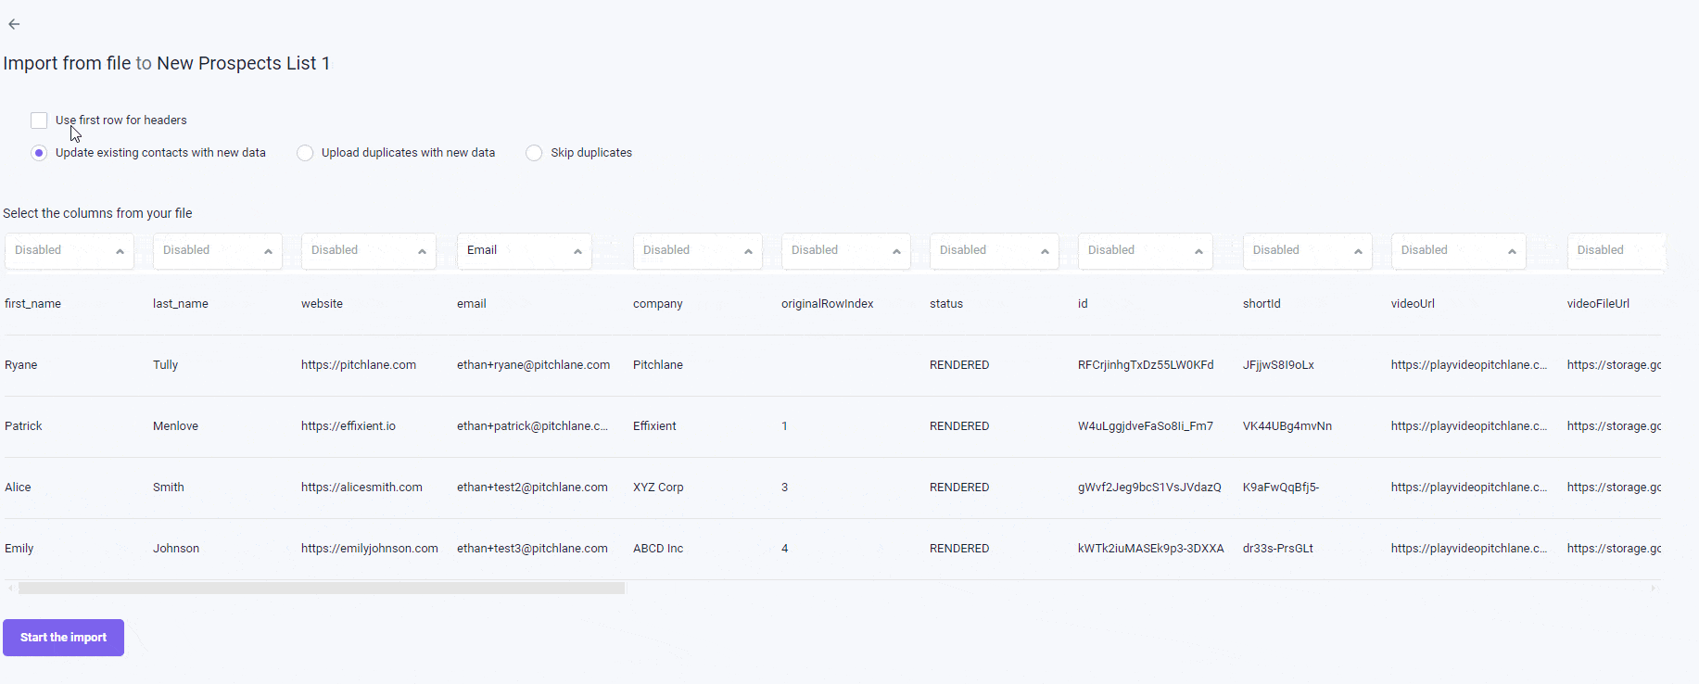Click the gWvf2Jeg9bcS1VsJVdazQ id cell

coord(1149,488)
